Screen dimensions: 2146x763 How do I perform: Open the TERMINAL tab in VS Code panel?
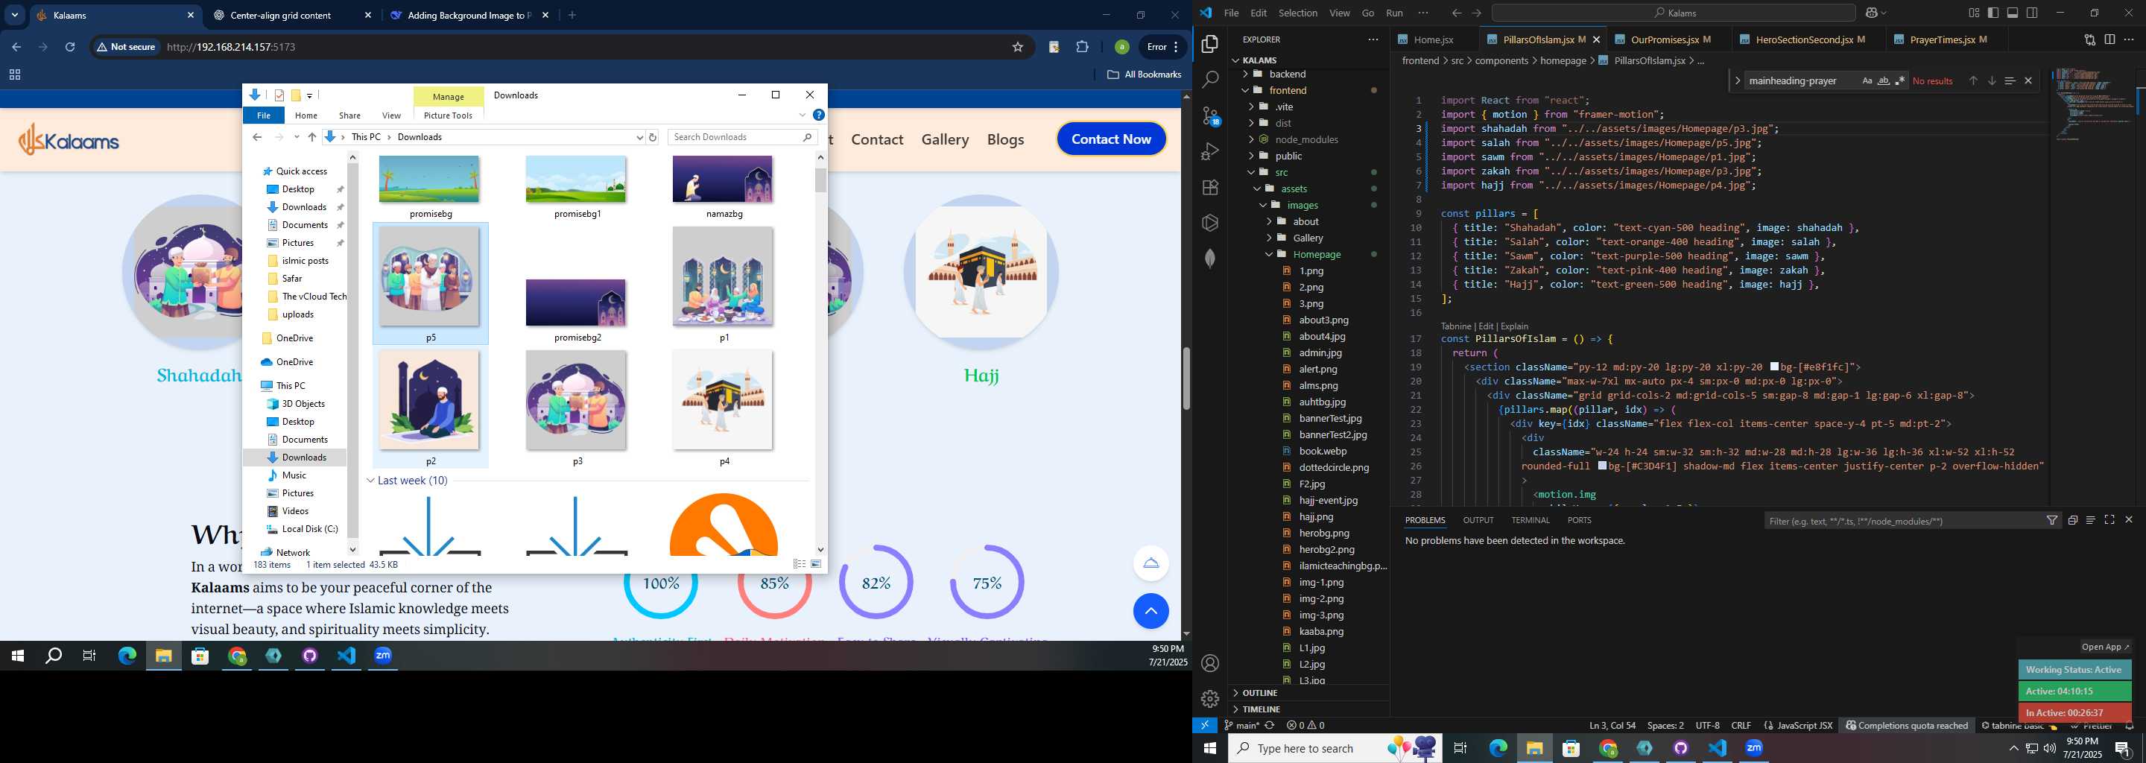click(1530, 520)
